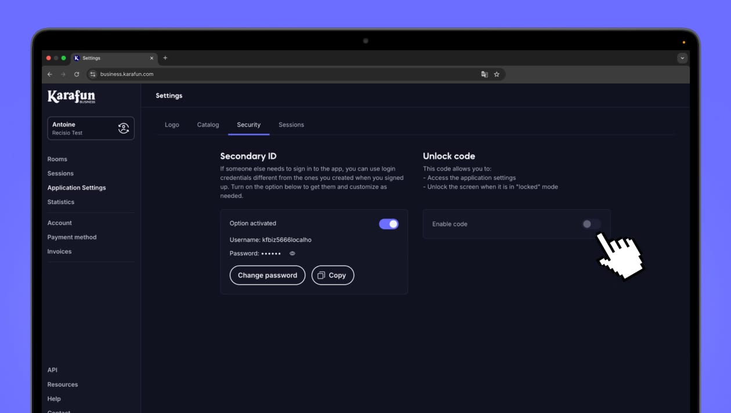Image resolution: width=731 pixels, height=413 pixels.
Task: Open a new browser tab with plus icon
Action: pos(165,58)
